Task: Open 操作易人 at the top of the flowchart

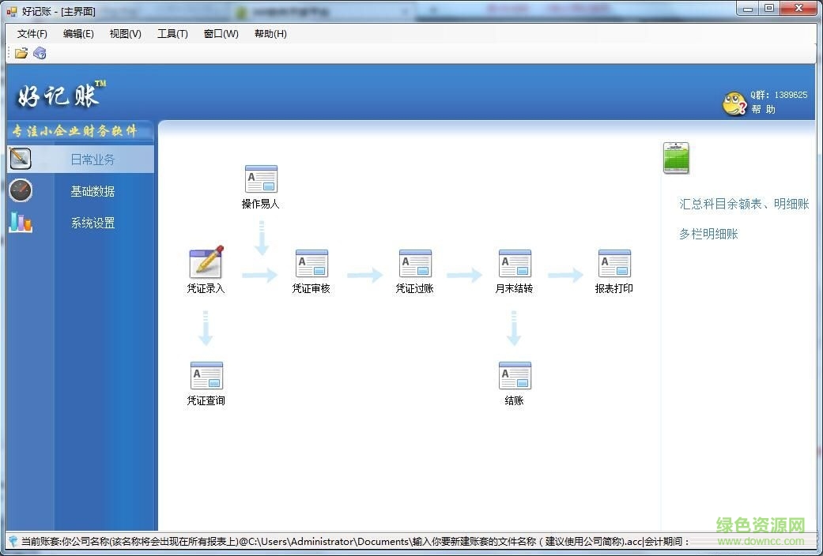Action: click(261, 178)
